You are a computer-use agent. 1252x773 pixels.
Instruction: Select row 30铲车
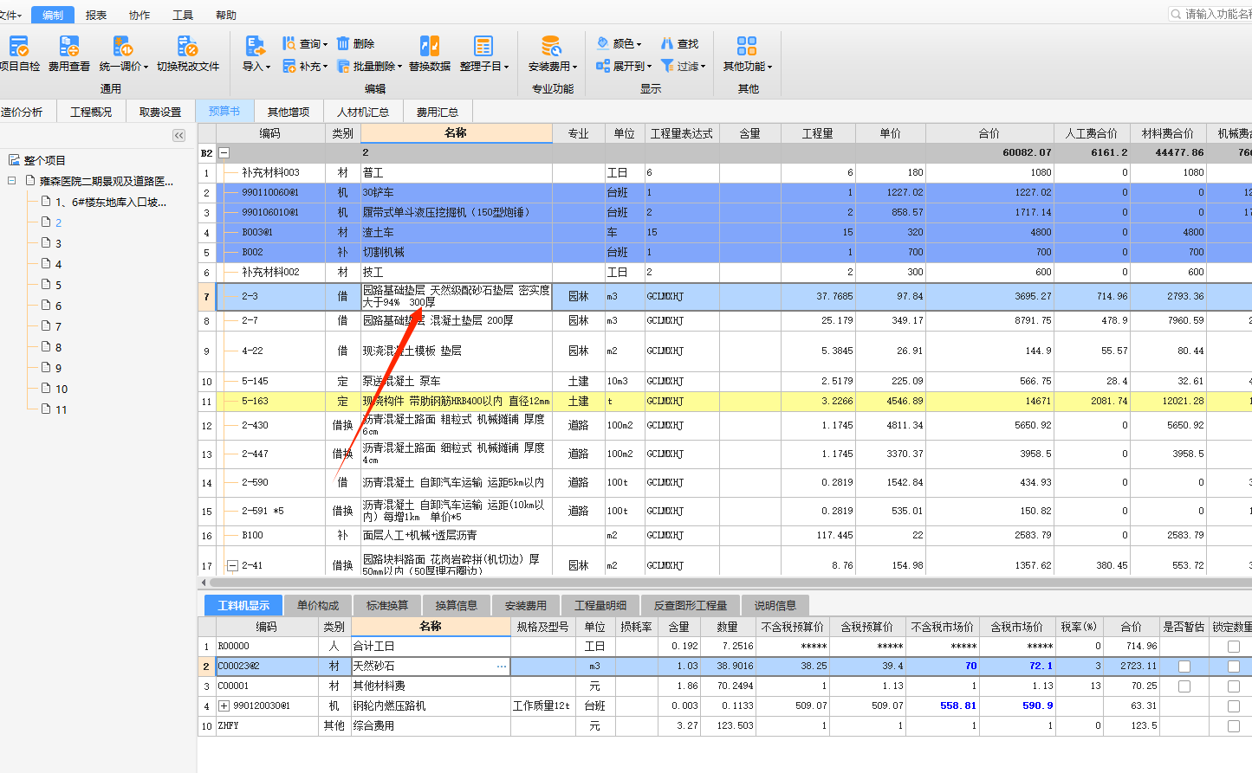click(x=724, y=193)
